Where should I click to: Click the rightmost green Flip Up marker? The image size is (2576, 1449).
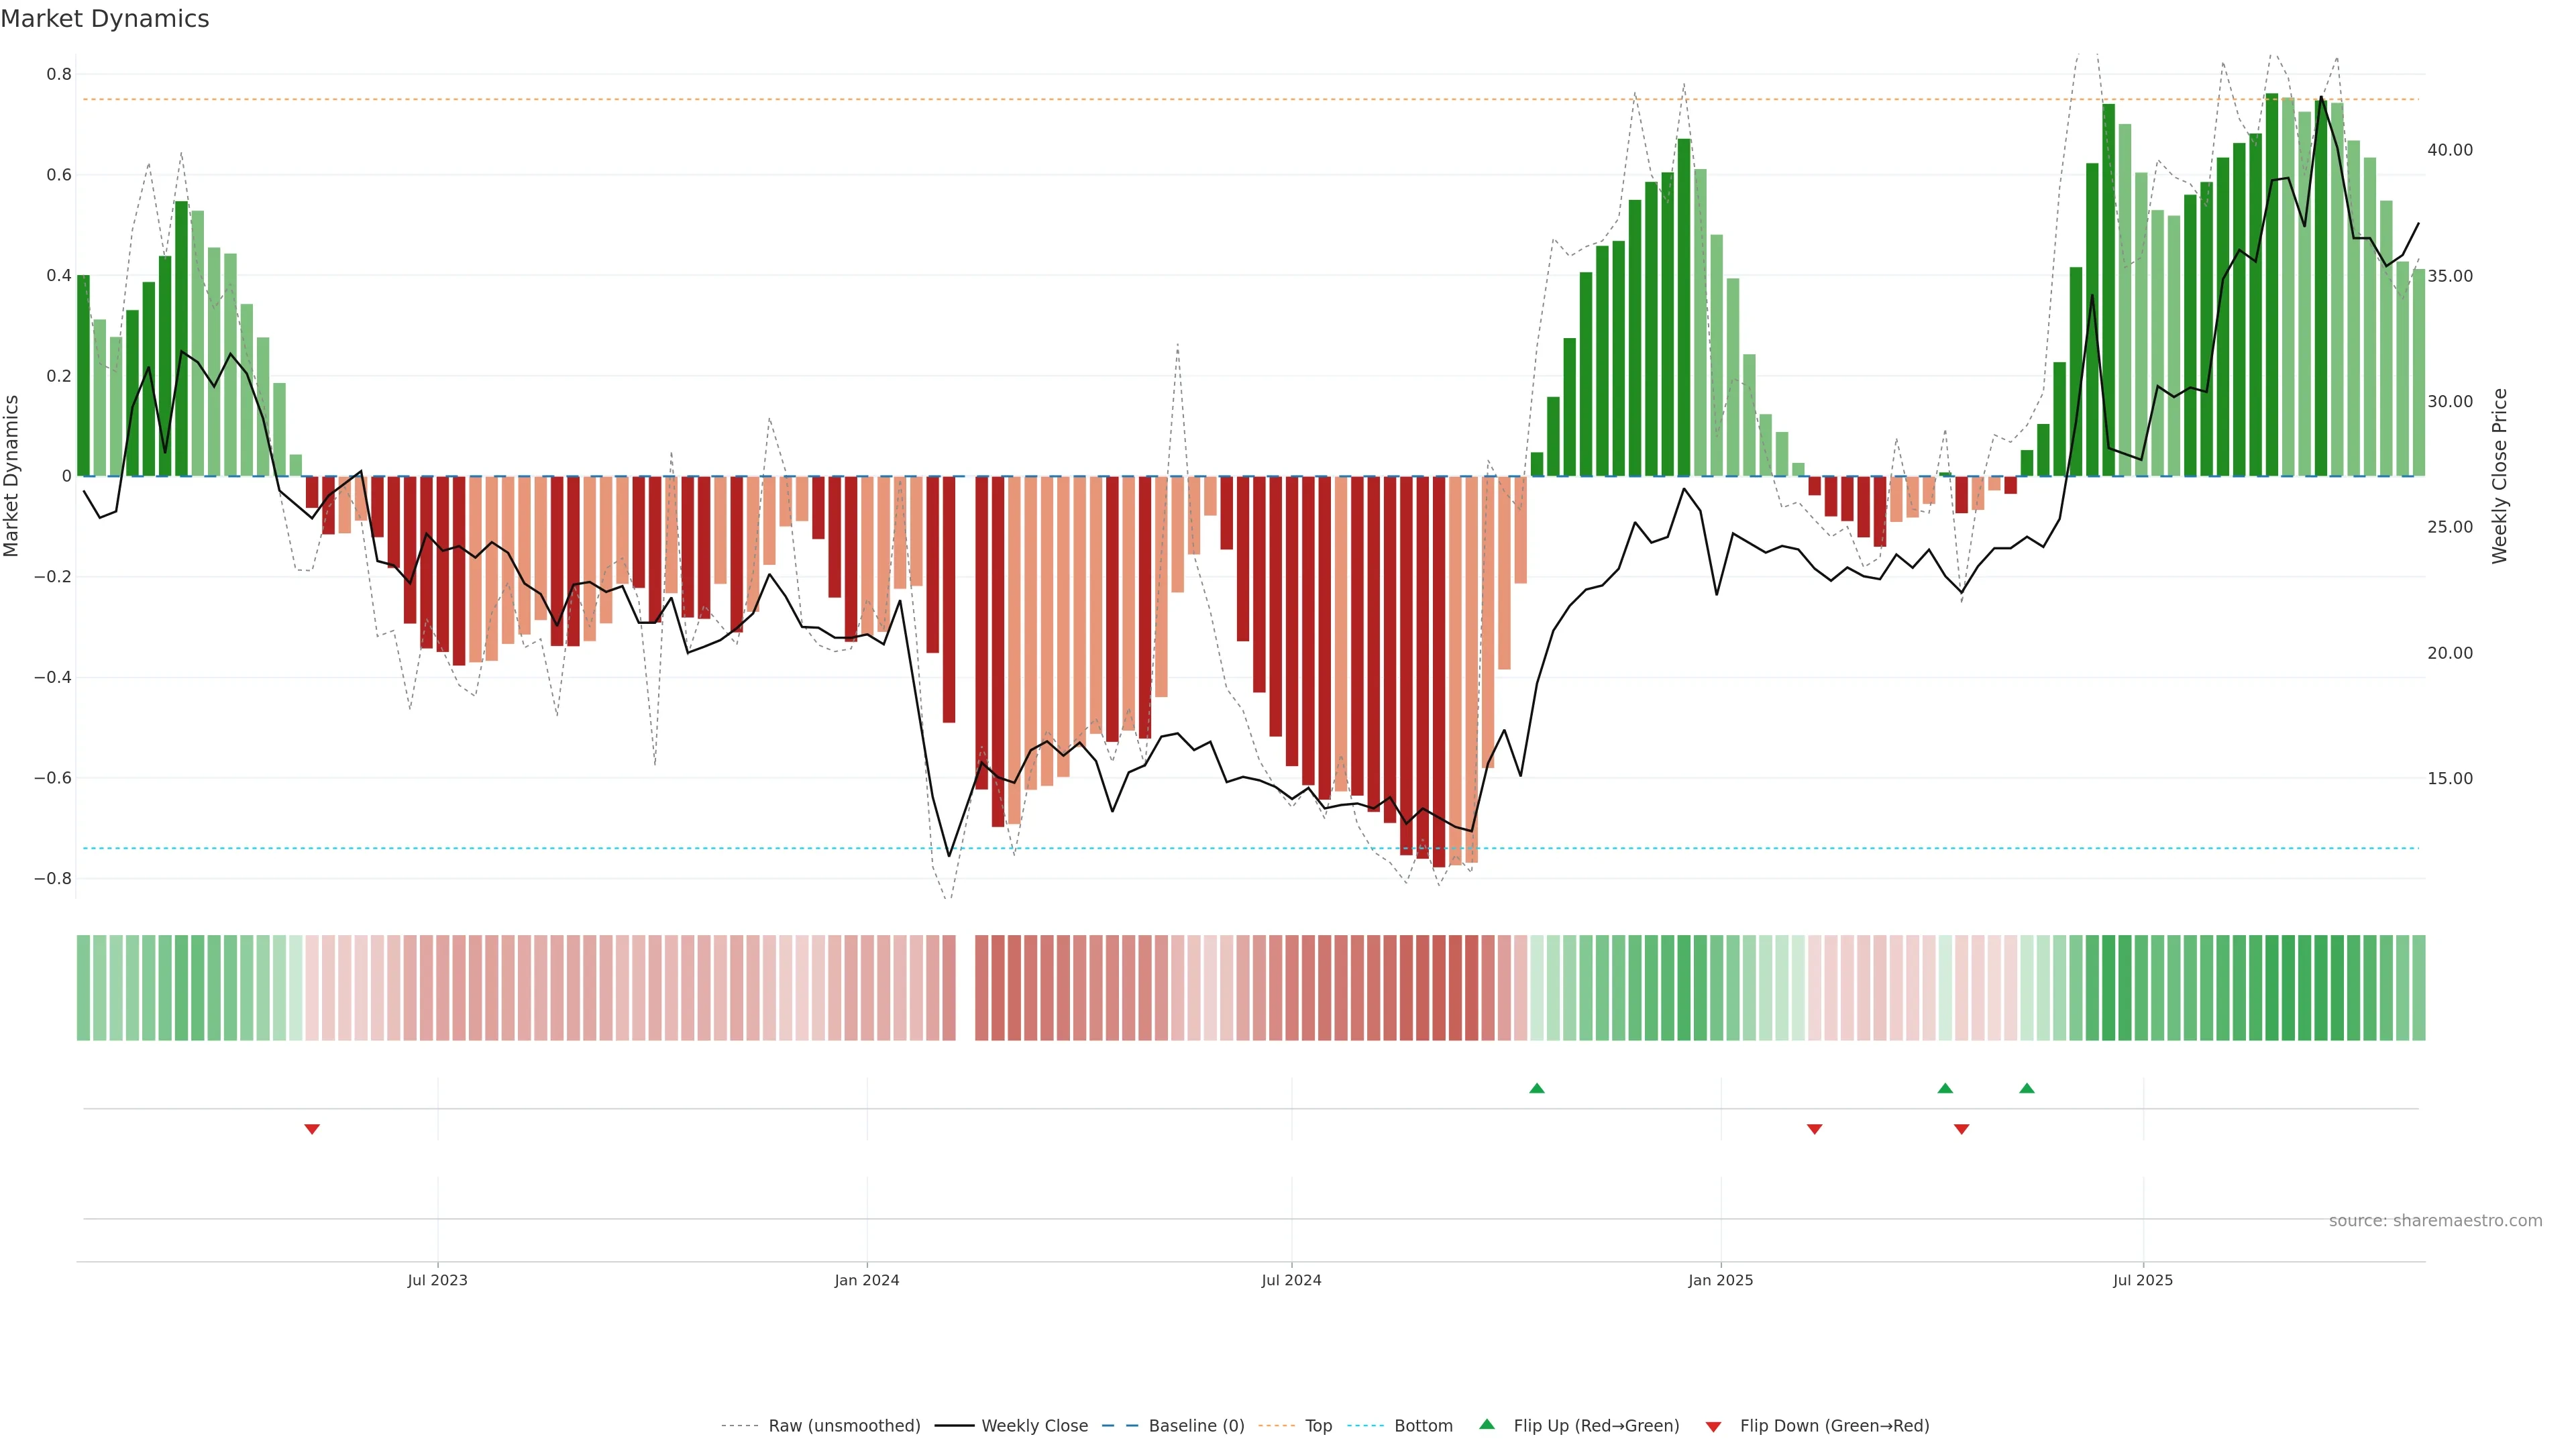click(x=2026, y=1088)
